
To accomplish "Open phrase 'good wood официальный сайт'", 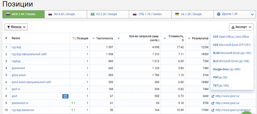I will pos(31,82).
